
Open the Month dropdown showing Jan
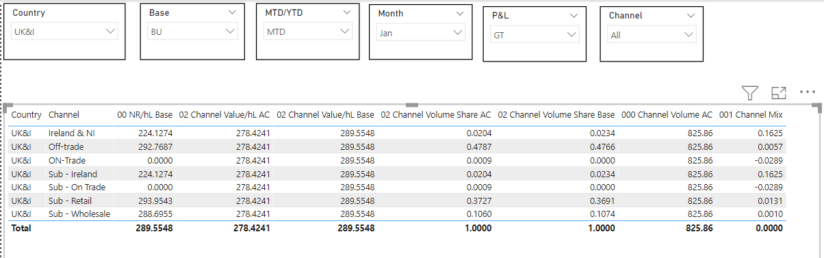pyautogui.click(x=421, y=32)
